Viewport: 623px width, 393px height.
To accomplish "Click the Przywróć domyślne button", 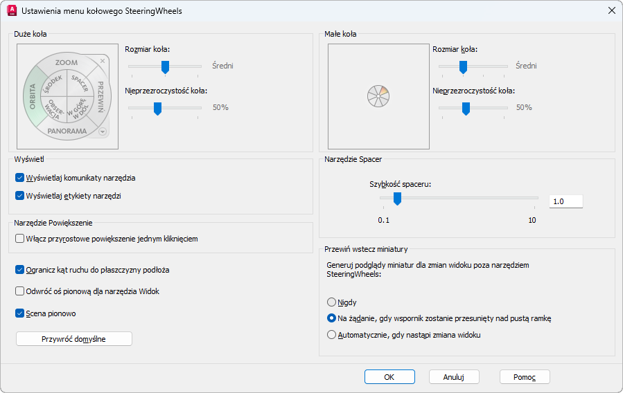I will tap(73, 339).
